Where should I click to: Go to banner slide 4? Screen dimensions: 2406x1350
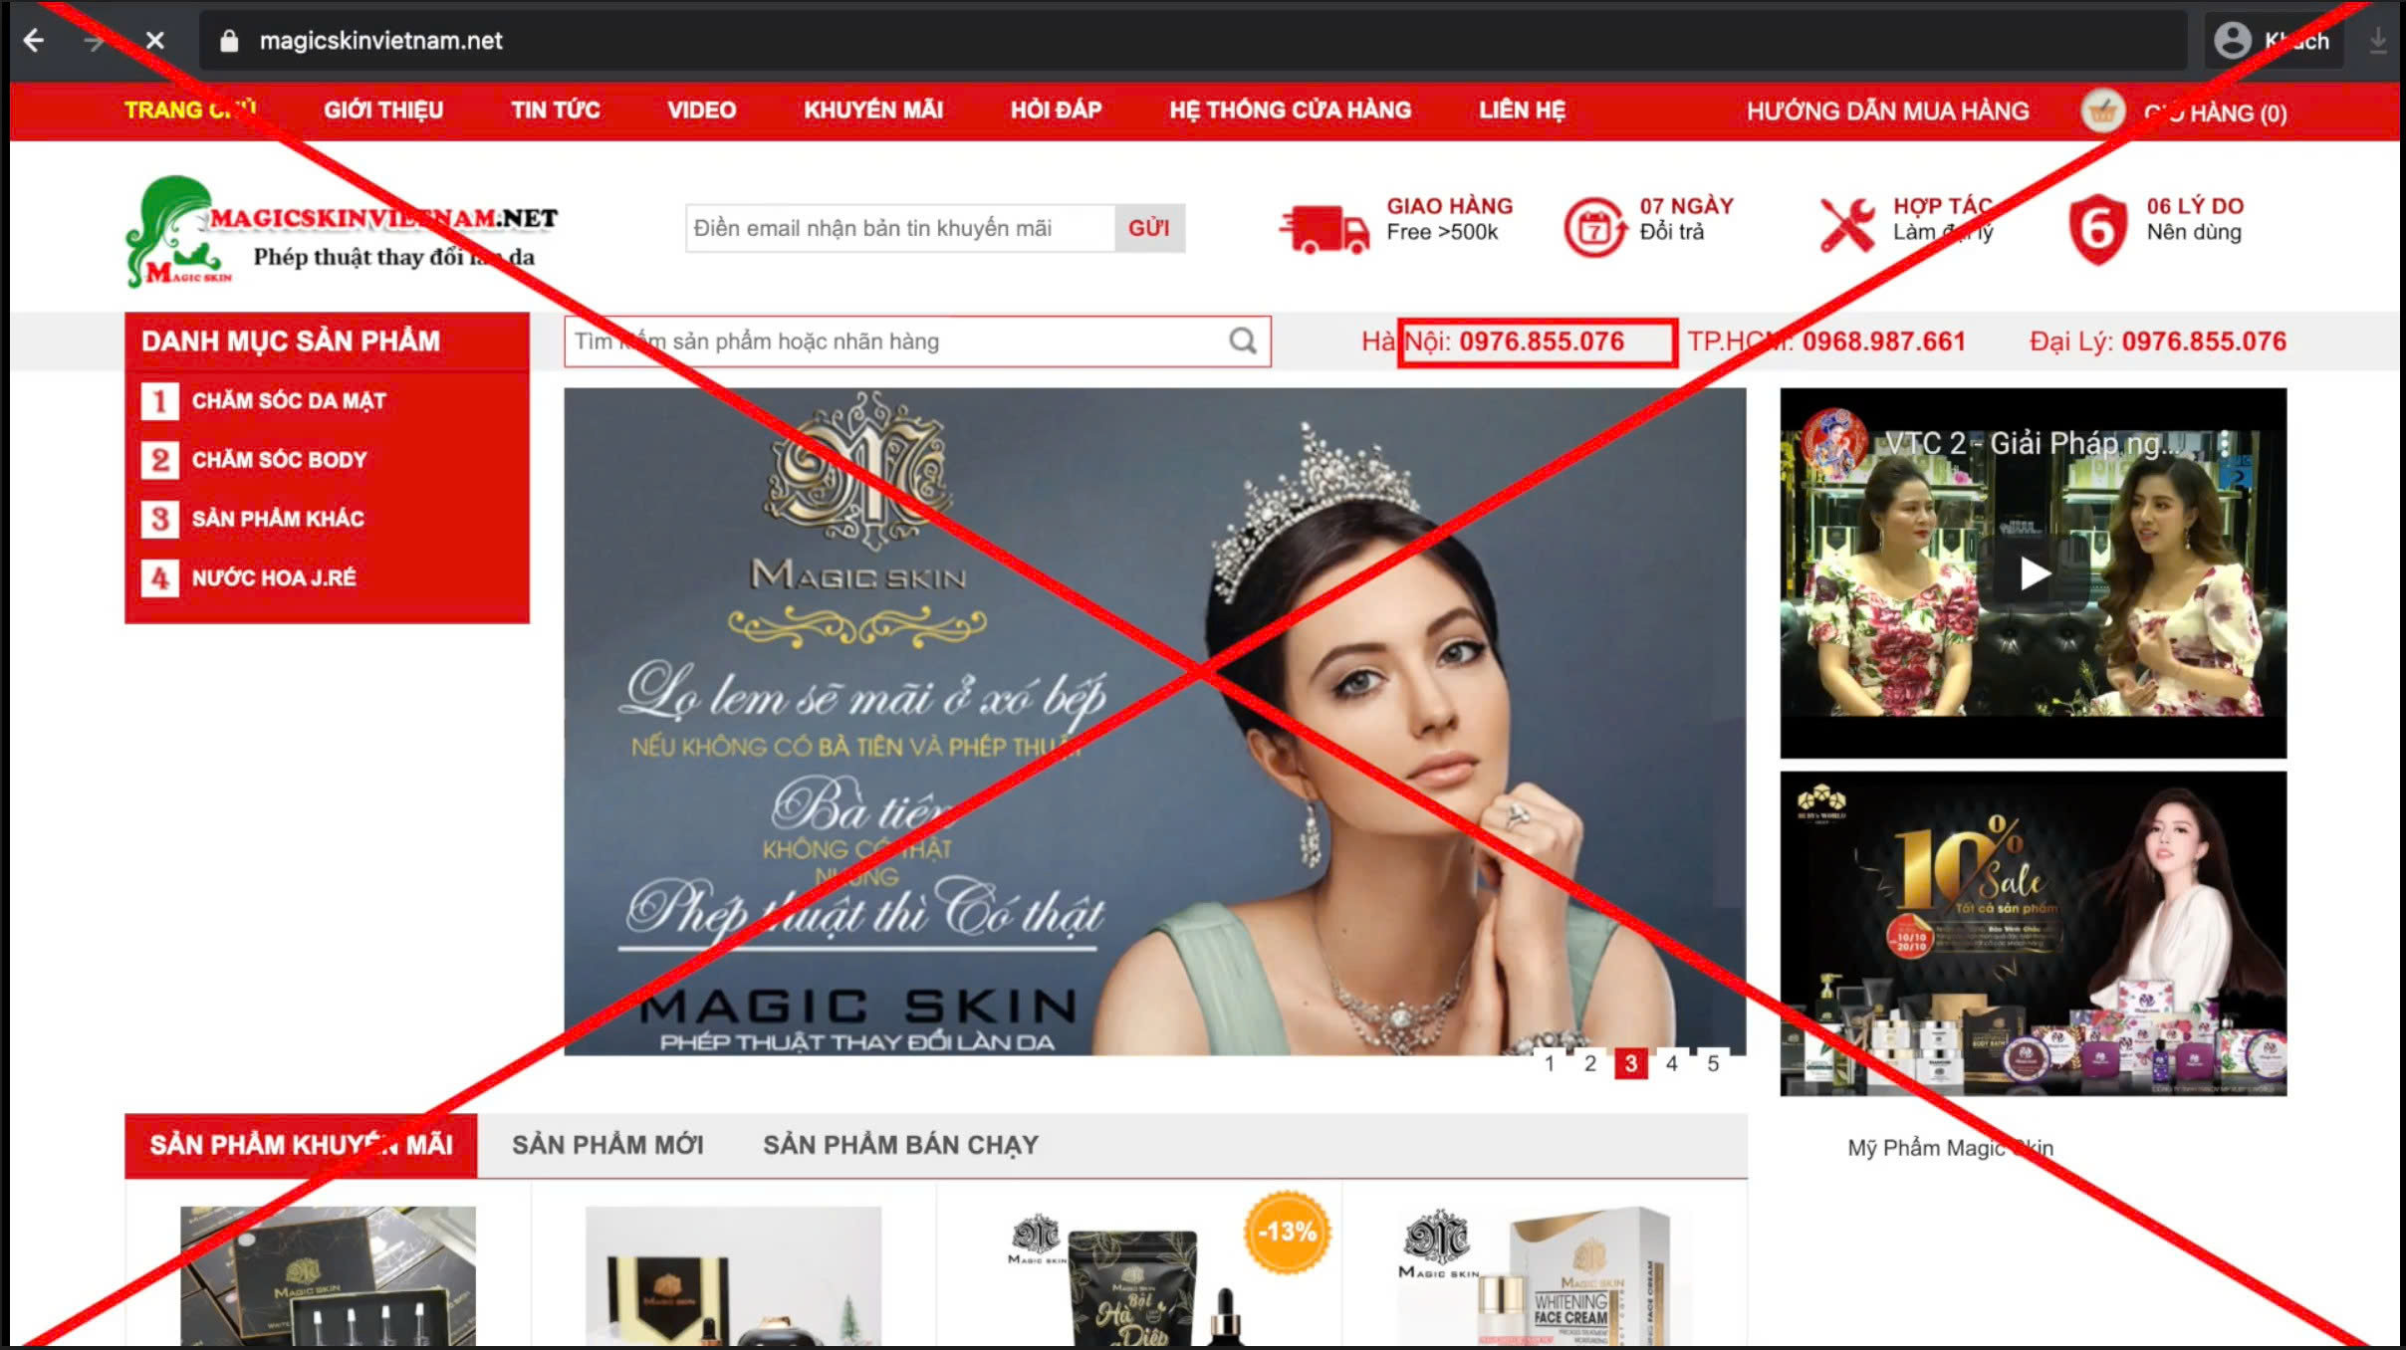point(1672,1063)
